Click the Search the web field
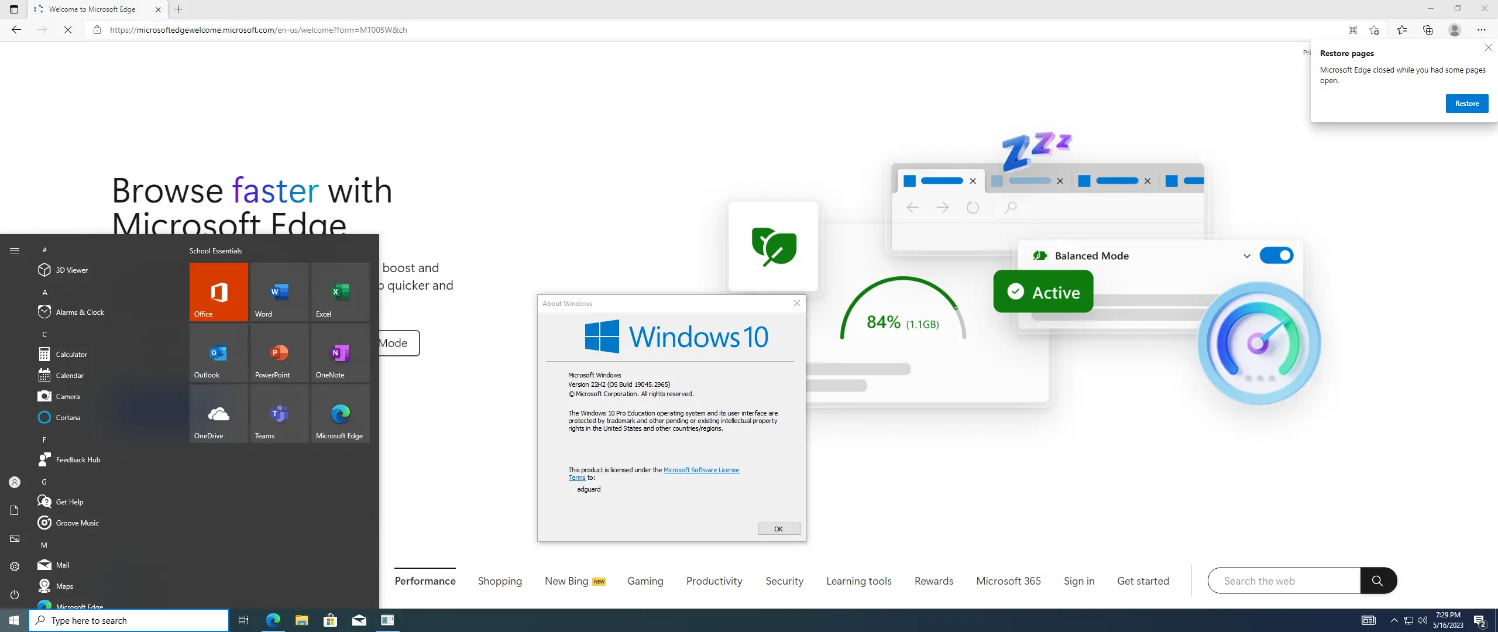This screenshot has height=632, width=1498. point(1283,581)
